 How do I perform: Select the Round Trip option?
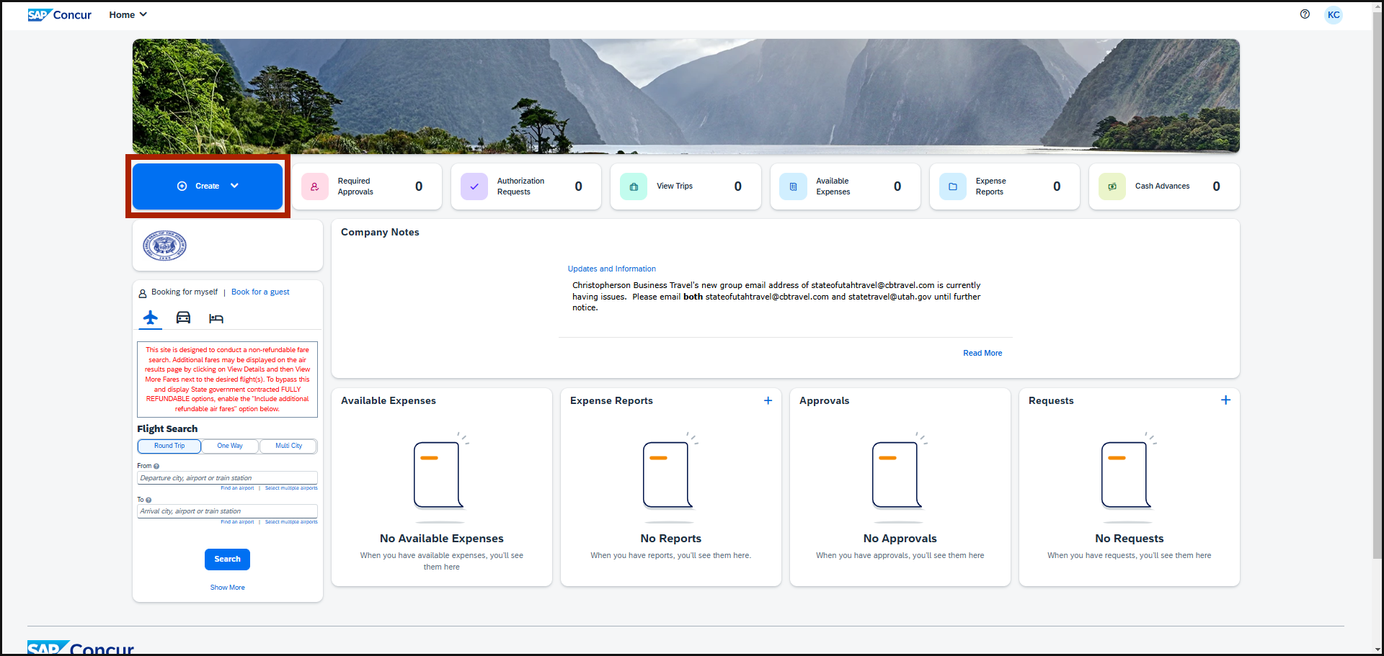pos(169,446)
